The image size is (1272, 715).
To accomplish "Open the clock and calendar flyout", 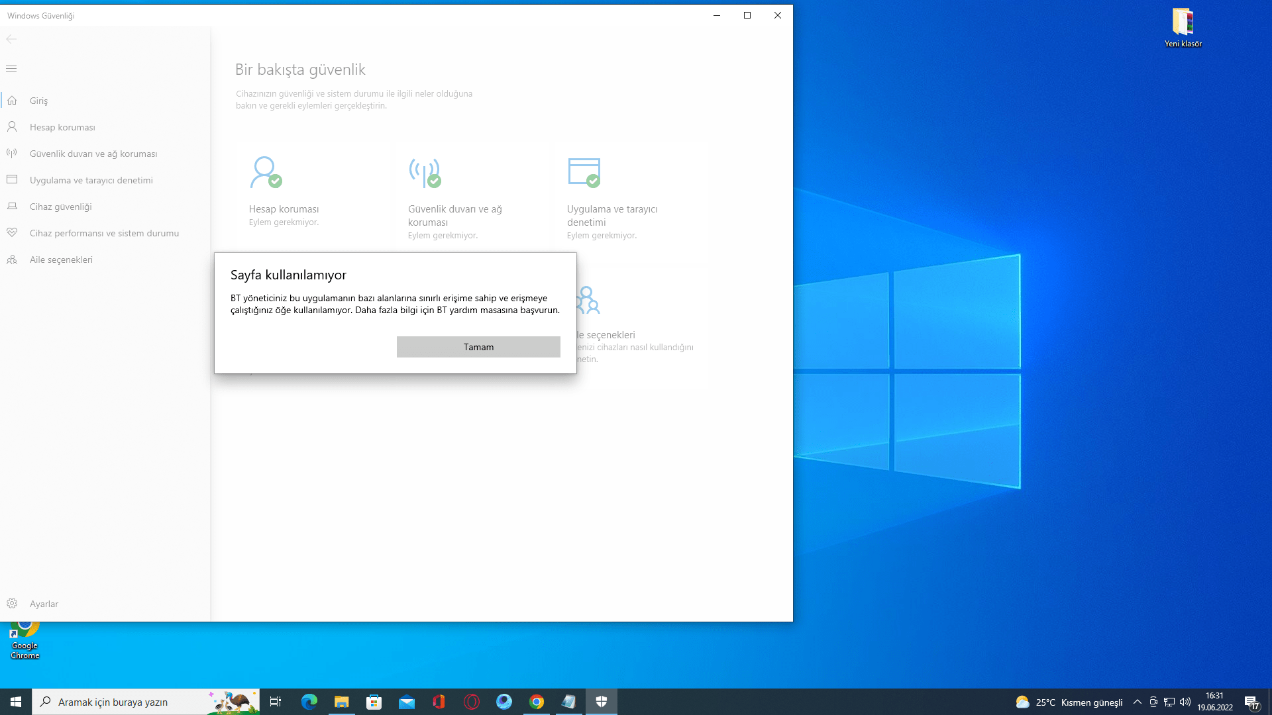I will [x=1215, y=702].
